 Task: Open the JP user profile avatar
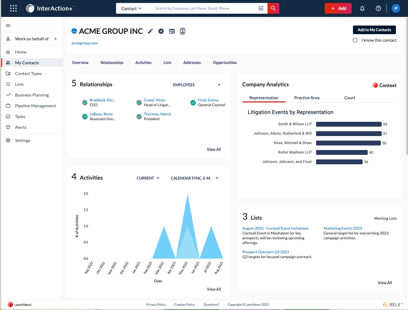tap(396, 8)
